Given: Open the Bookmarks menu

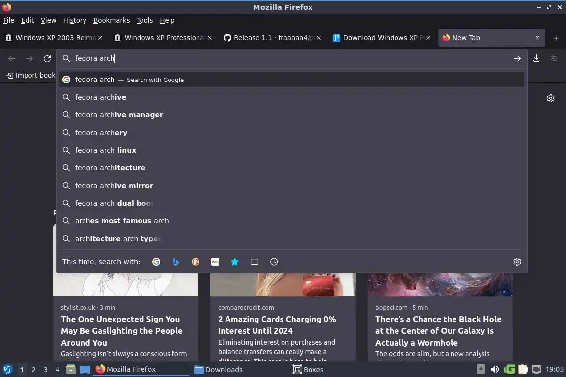Looking at the screenshot, I should (112, 20).
